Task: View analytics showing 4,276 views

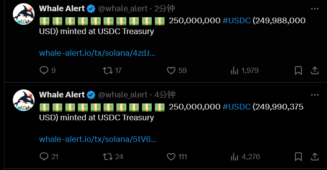Action: tap(235, 156)
